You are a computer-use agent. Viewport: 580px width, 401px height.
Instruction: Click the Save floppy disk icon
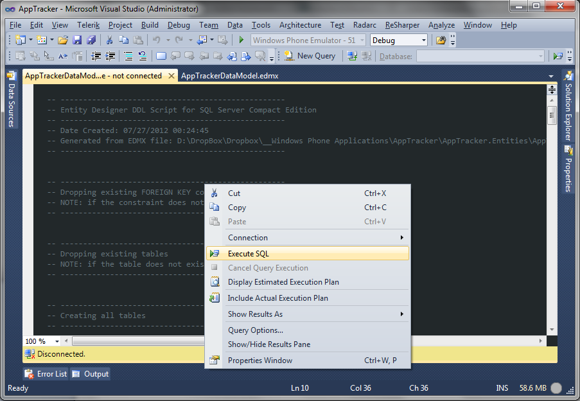pyautogui.click(x=77, y=40)
